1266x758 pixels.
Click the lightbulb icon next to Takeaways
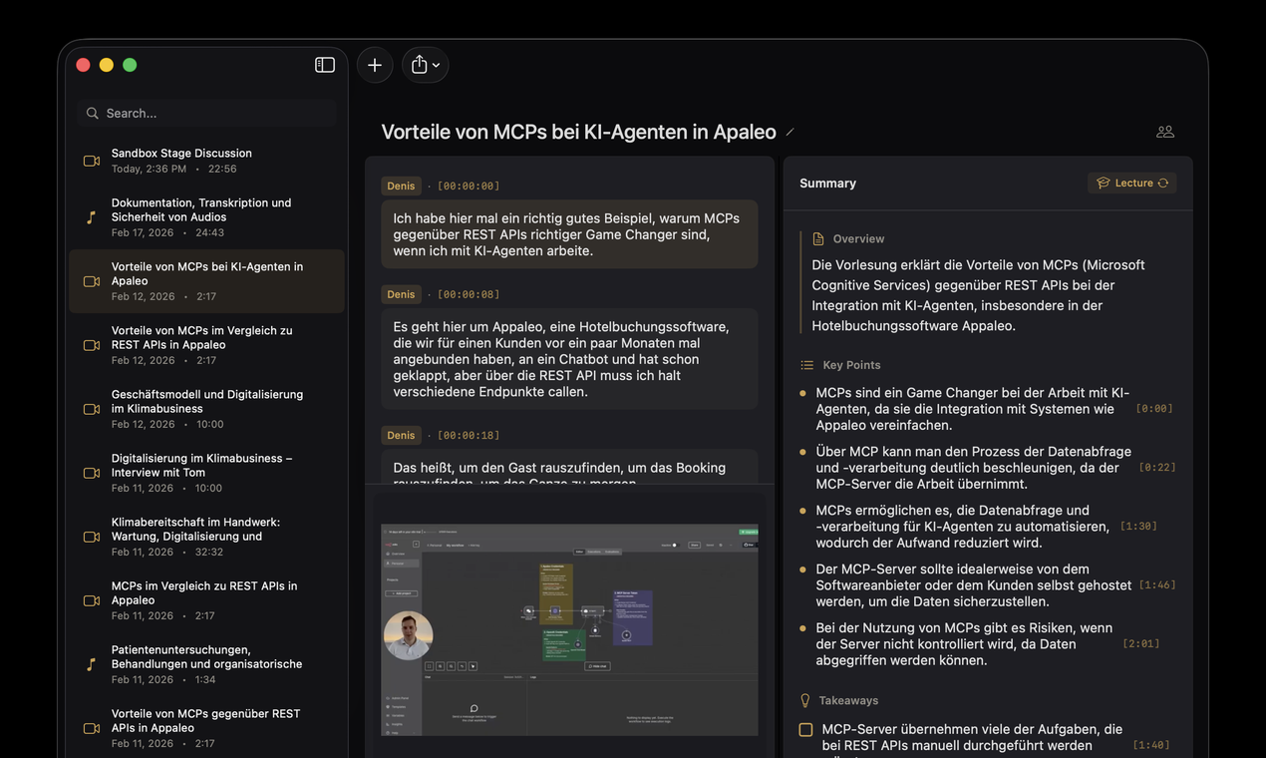tap(803, 700)
